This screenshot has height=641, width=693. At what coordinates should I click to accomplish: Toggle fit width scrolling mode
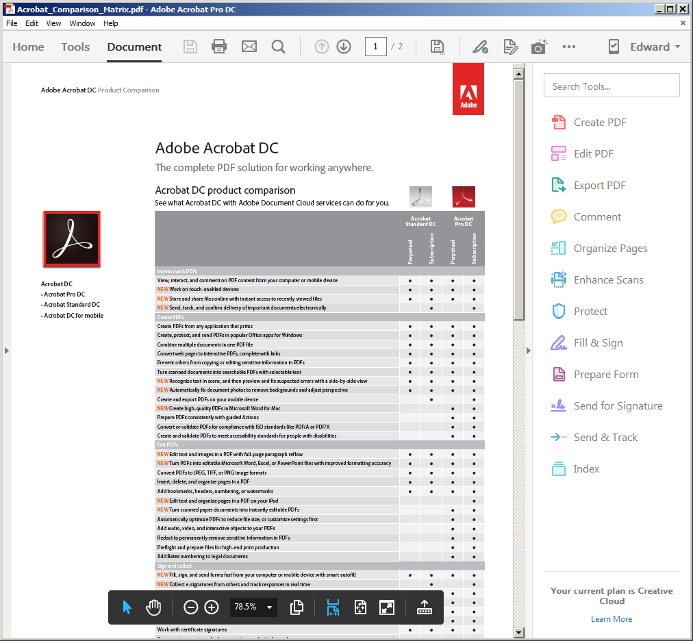coord(333,607)
